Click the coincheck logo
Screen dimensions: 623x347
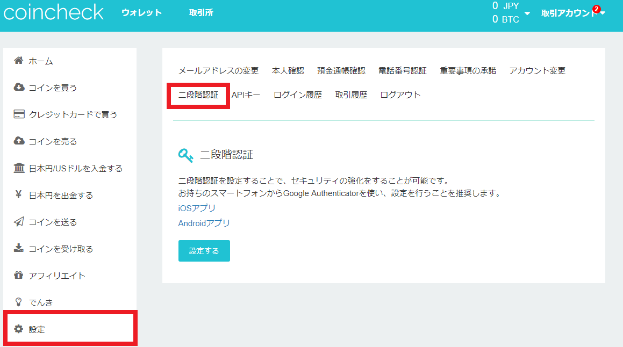click(x=54, y=12)
